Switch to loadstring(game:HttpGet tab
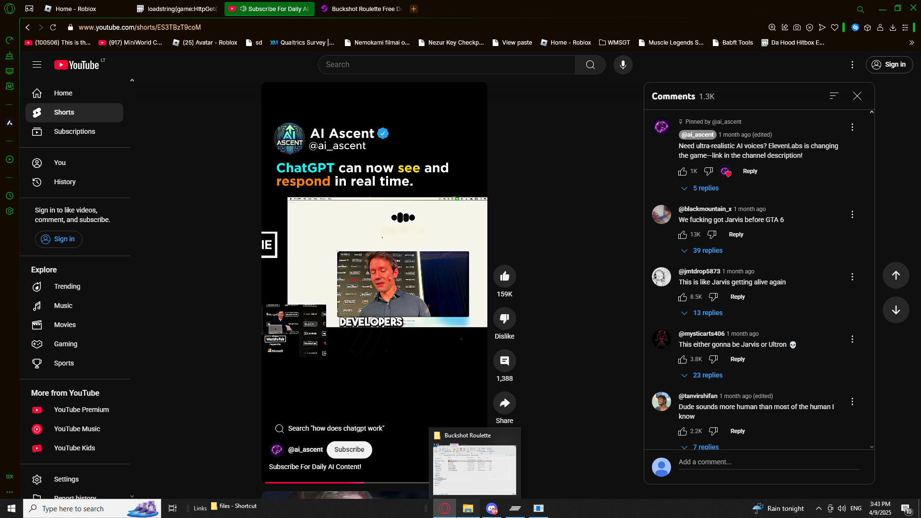Viewport: 921px width, 518px height. tap(177, 9)
